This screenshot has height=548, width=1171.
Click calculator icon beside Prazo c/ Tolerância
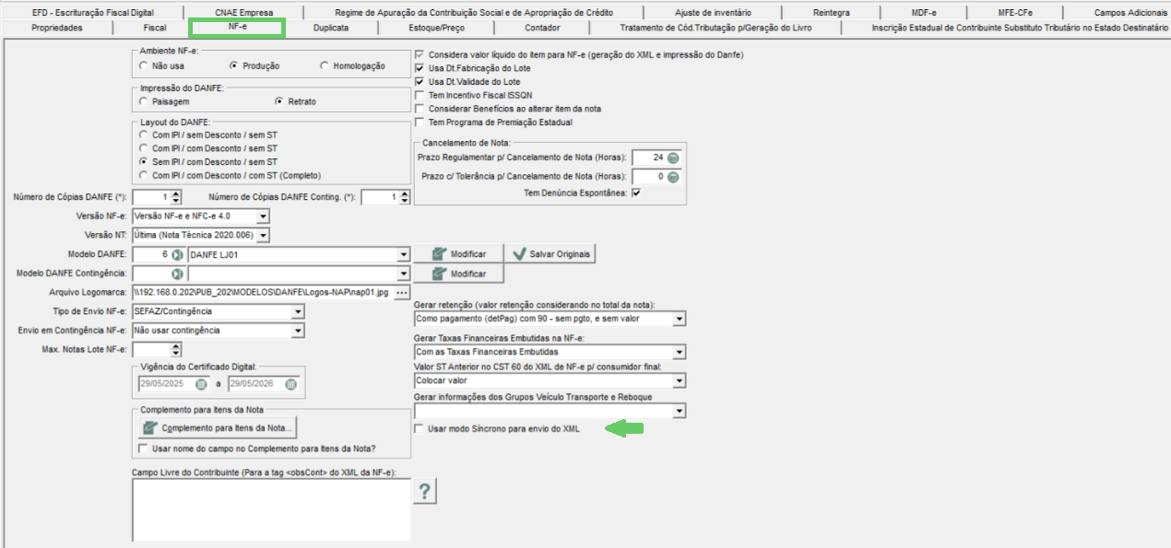pos(673,176)
